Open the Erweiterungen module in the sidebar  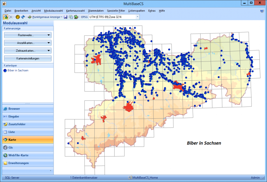pyautogui.click(x=28, y=163)
